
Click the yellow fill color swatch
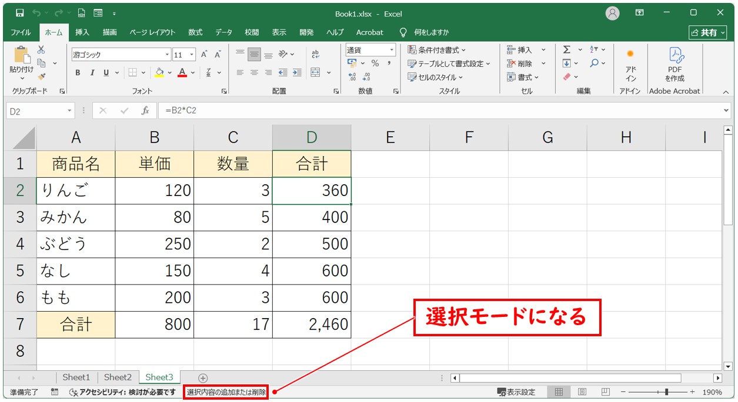click(x=159, y=73)
